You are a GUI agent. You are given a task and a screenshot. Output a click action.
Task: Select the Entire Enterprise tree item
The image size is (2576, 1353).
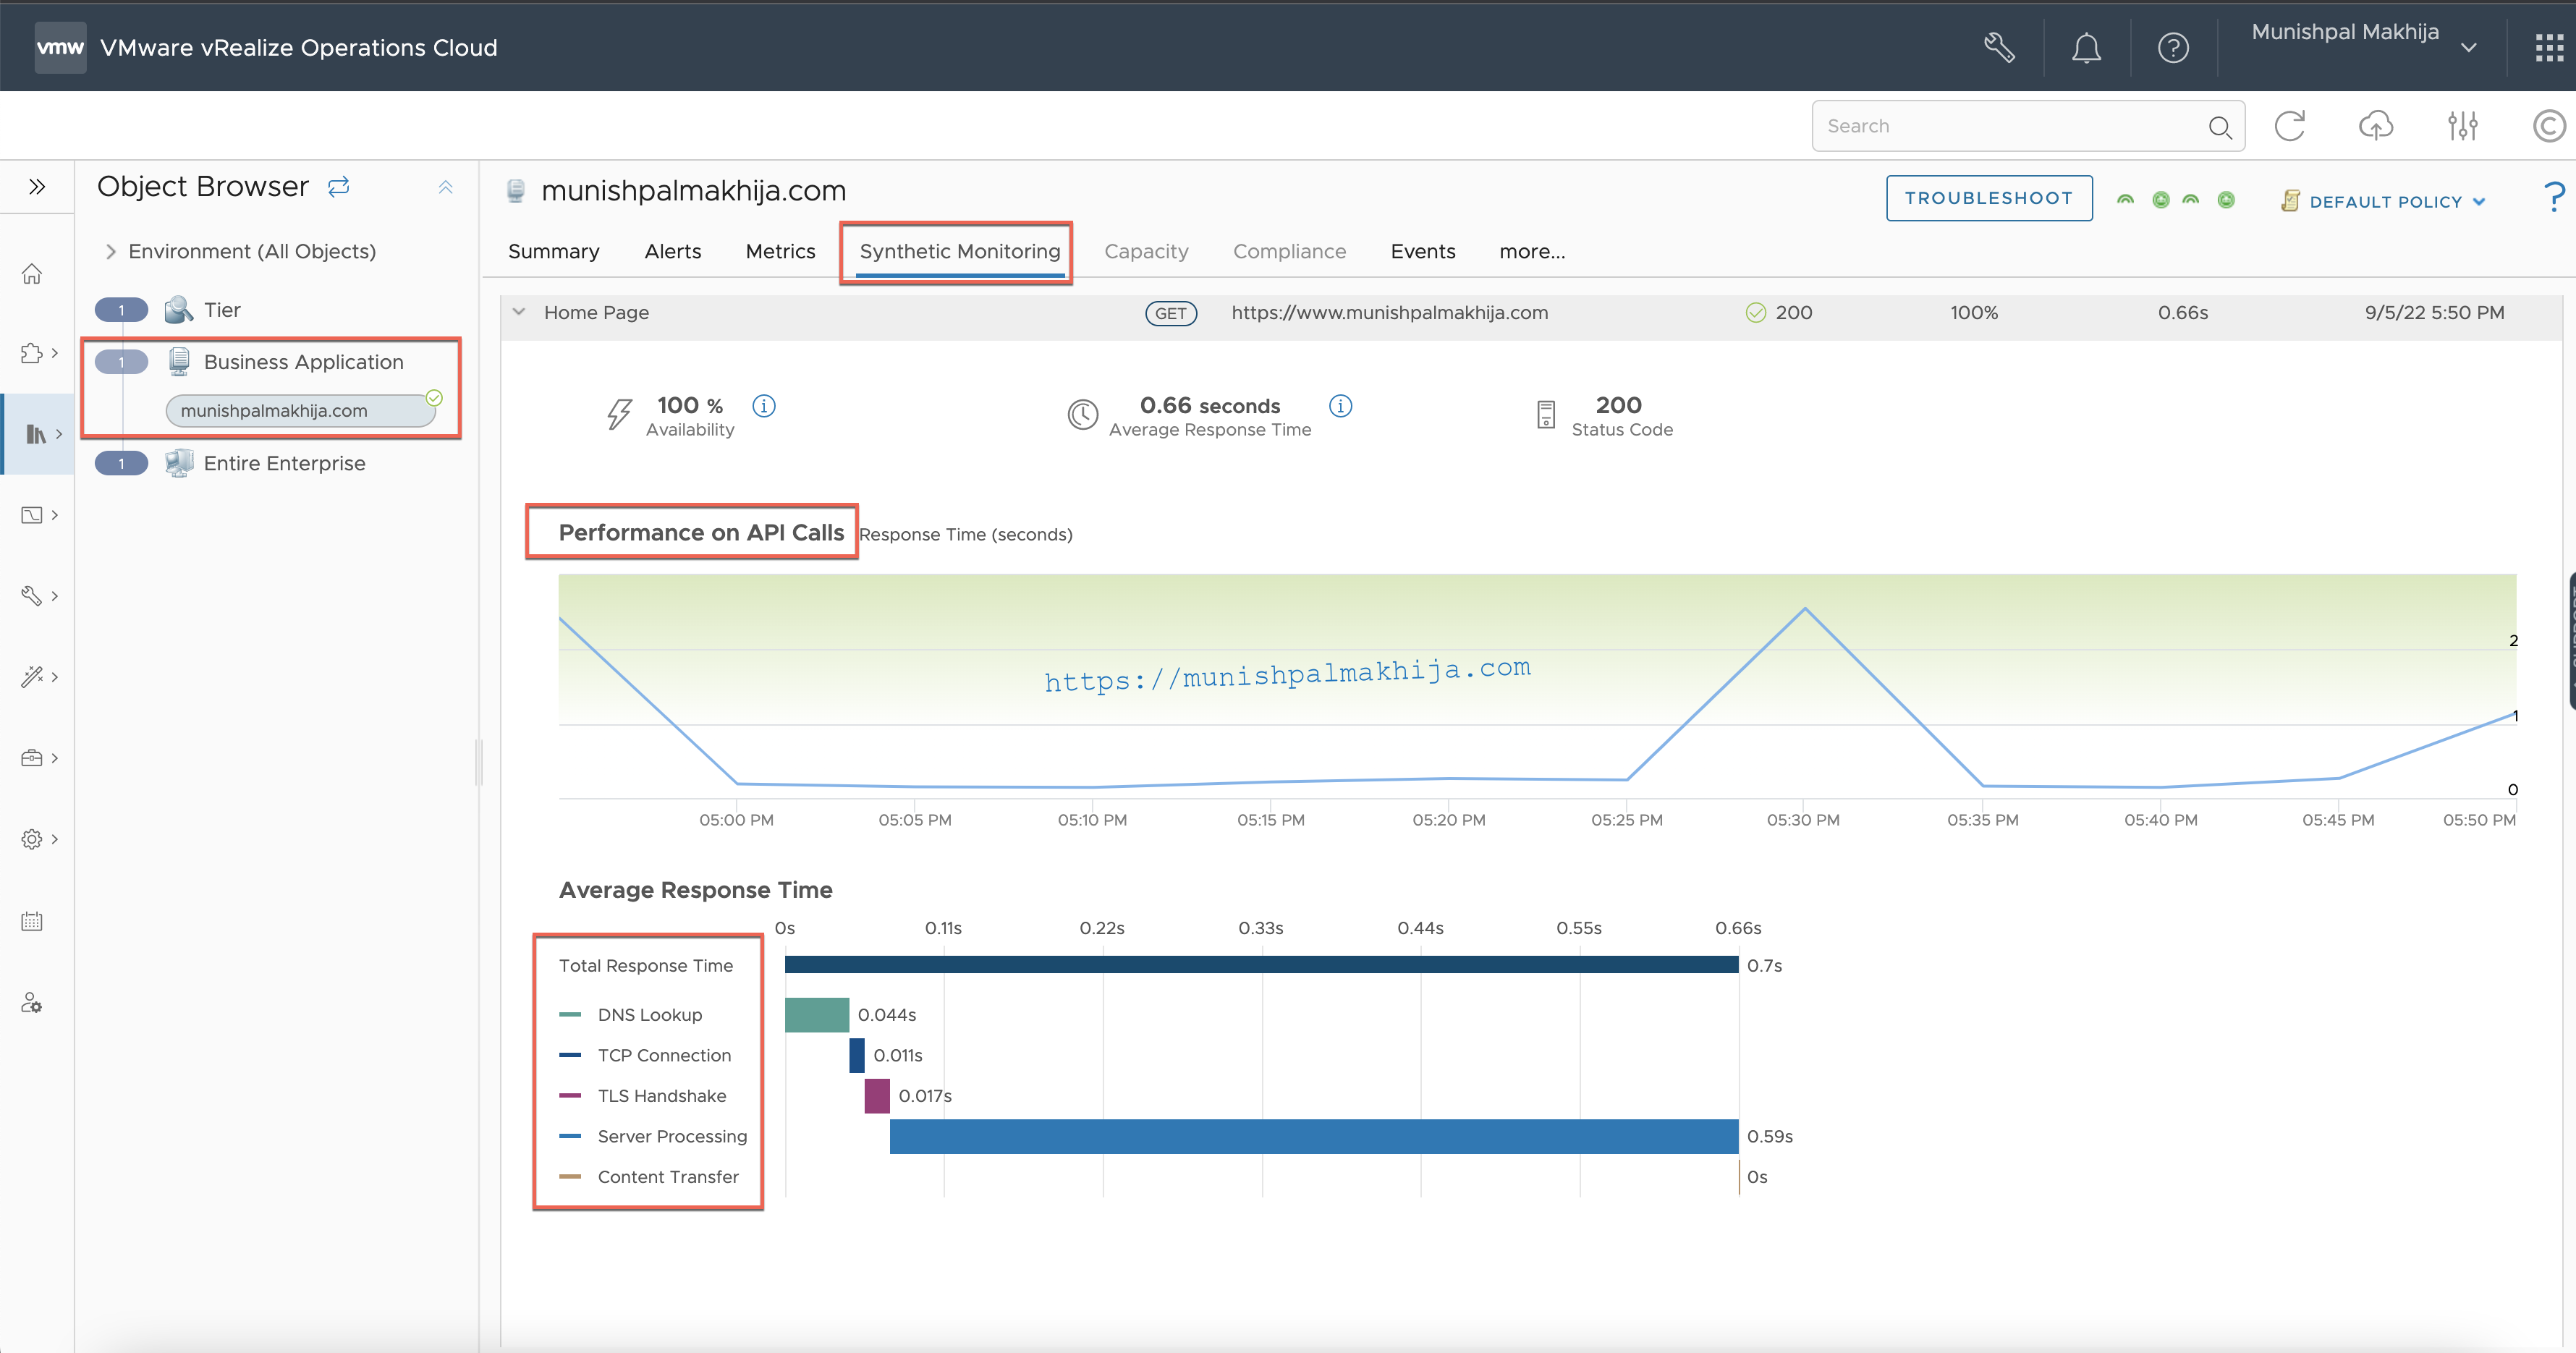click(284, 463)
